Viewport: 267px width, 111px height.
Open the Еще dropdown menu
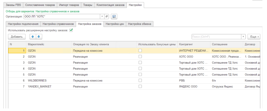coord(254,37)
